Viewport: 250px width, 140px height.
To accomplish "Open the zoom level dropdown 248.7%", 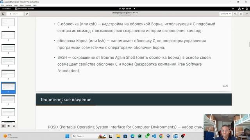I will click(226, 14).
